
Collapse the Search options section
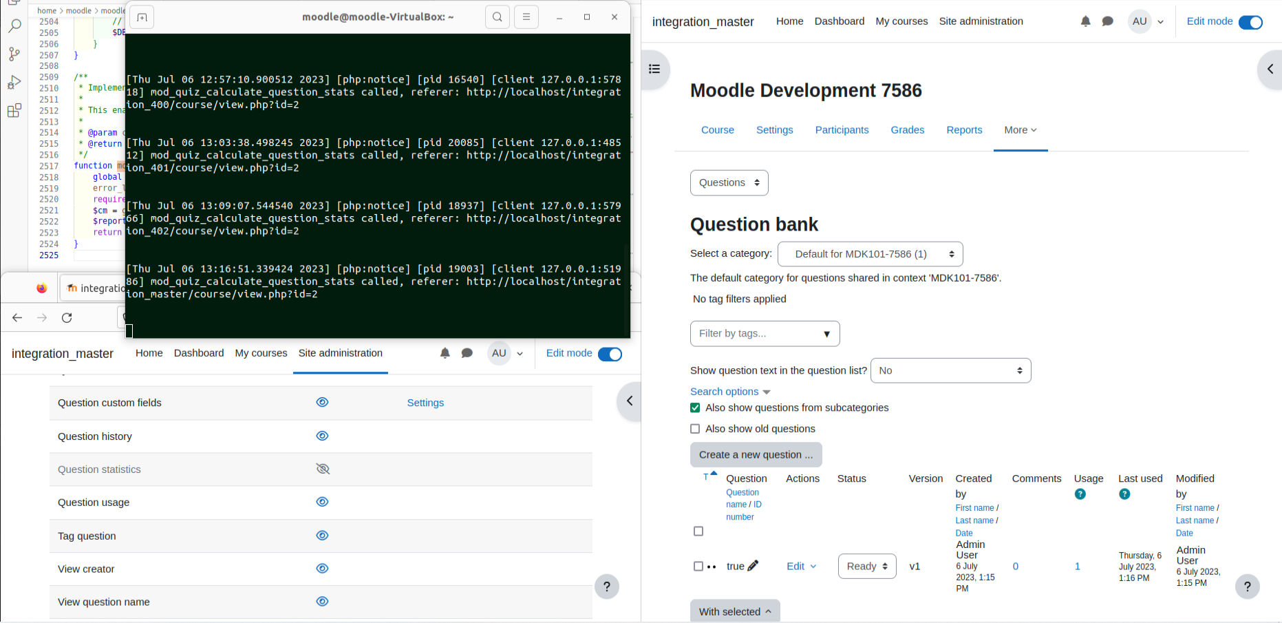(730, 392)
